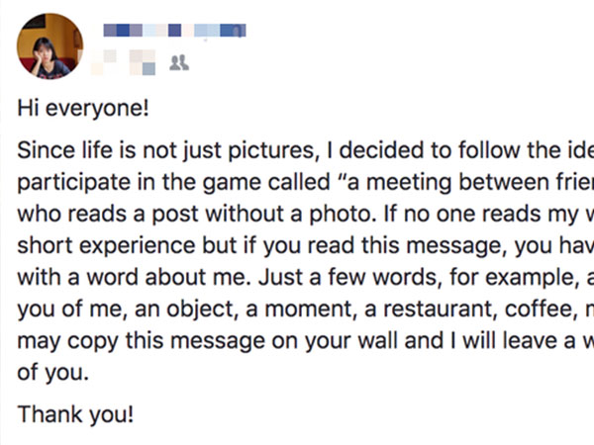Click the "Thank you!" closing line
The image size is (594, 445).
[75, 414]
